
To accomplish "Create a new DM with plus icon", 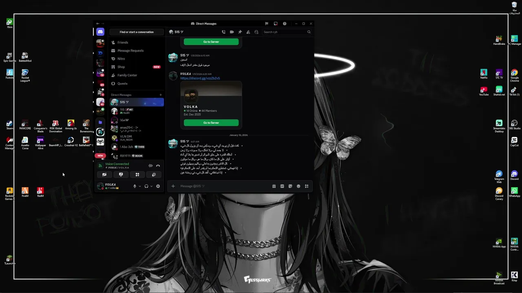I will [161, 95].
